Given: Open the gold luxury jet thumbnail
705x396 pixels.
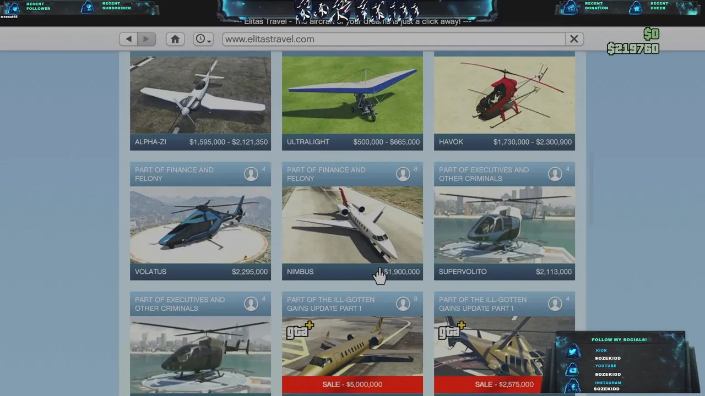Looking at the screenshot, I should point(352,346).
